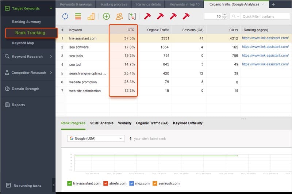This screenshot has width=292, height=194.
Task: Collapse the Target Keywords section chevron
Action: pyautogui.click(x=51, y=8)
